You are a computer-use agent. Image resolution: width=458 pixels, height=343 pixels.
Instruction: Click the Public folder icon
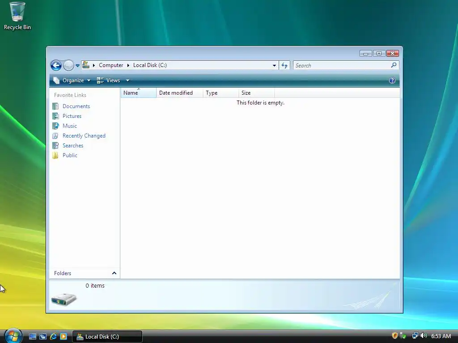tap(55, 155)
